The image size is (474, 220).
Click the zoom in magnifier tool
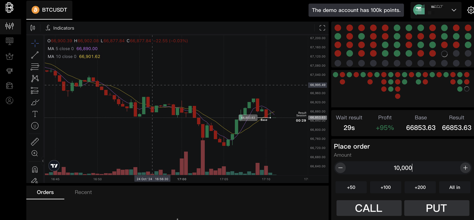(x=35, y=154)
